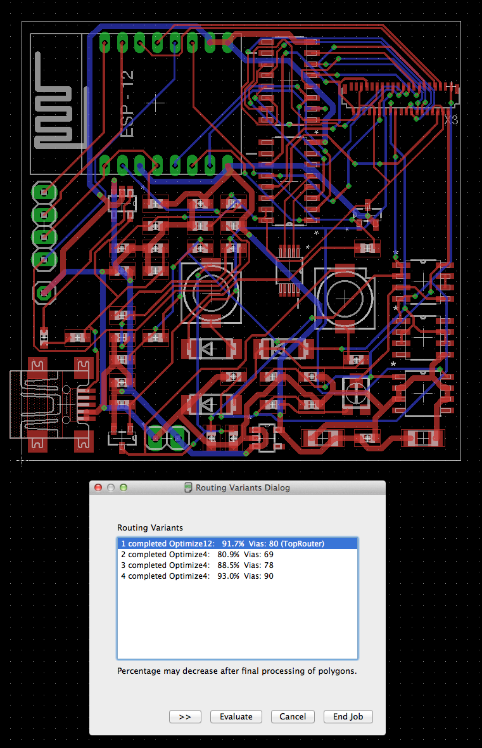Minimize the Routing Variants dialog window
482x748 pixels.
point(111,487)
